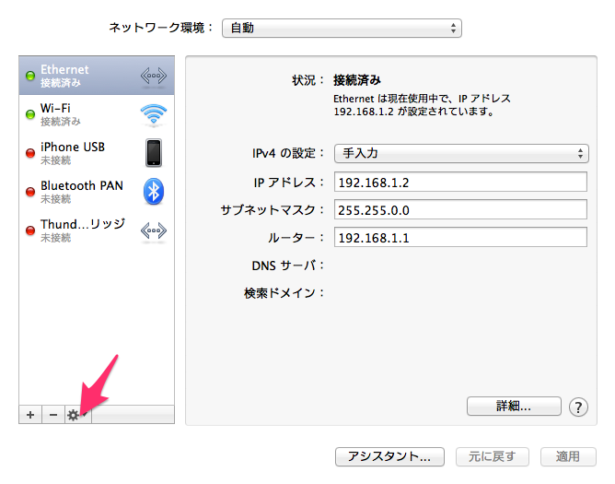This screenshot has height=484, width=615.
Task: Click the DNS サーバ label
Action: coord(288,266)
